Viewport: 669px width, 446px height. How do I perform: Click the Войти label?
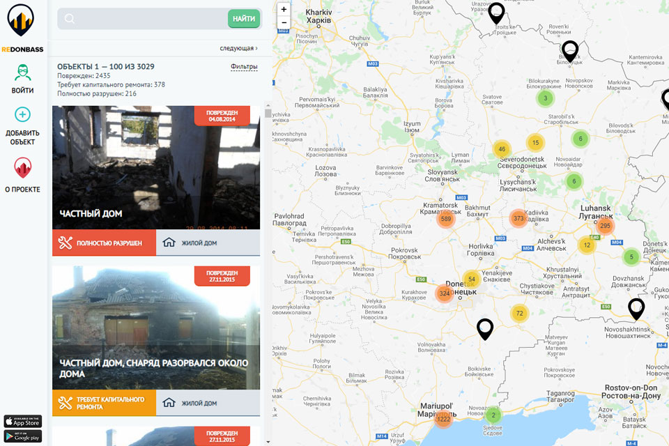[x=22, y=91]
